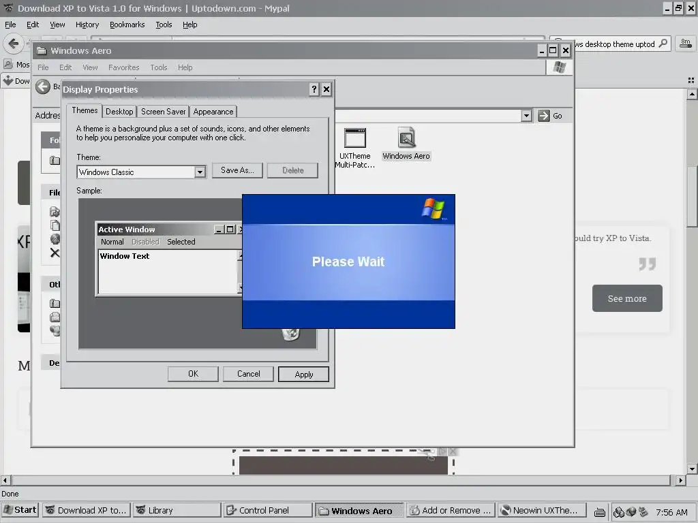Select the Windows Aero theme file icon
The image size is (698, 523).
pos(406,144)
